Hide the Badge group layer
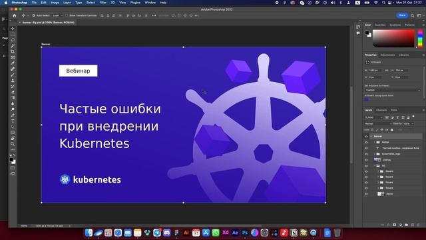The image size is (426, 240). pos(366,142)
